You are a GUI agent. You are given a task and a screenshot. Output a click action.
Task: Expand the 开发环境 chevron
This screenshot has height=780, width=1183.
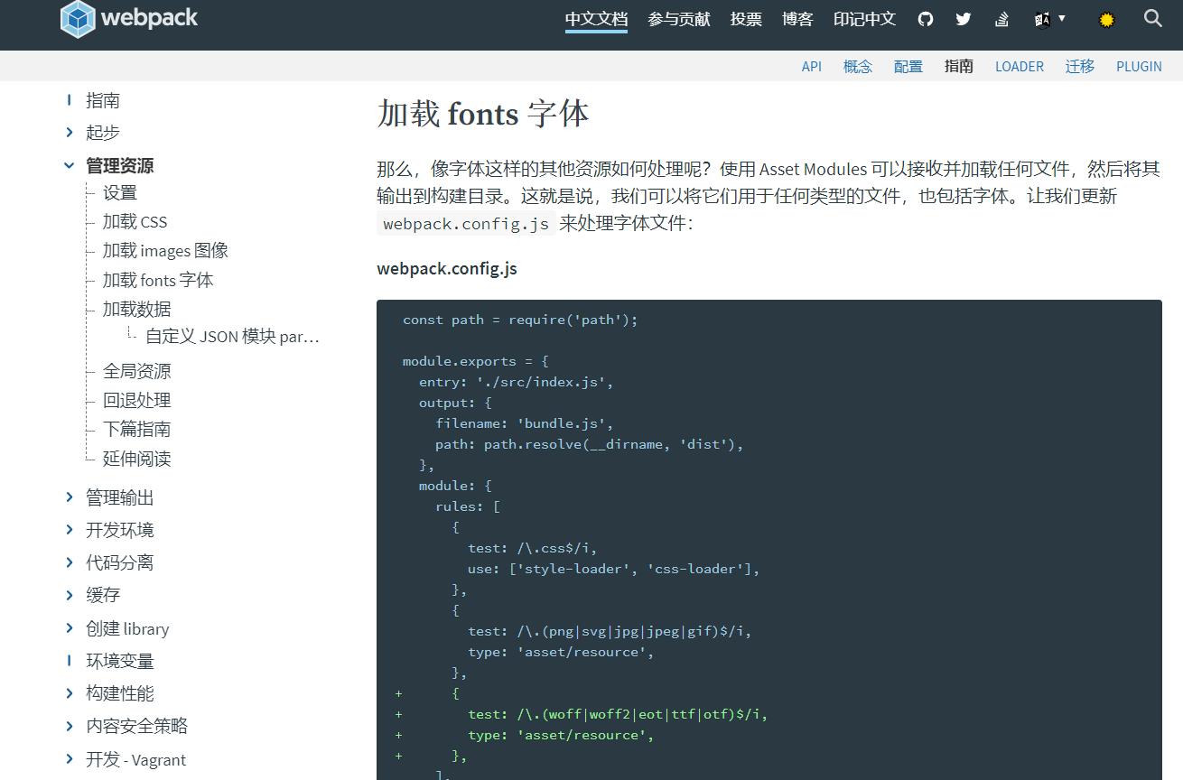70,529
